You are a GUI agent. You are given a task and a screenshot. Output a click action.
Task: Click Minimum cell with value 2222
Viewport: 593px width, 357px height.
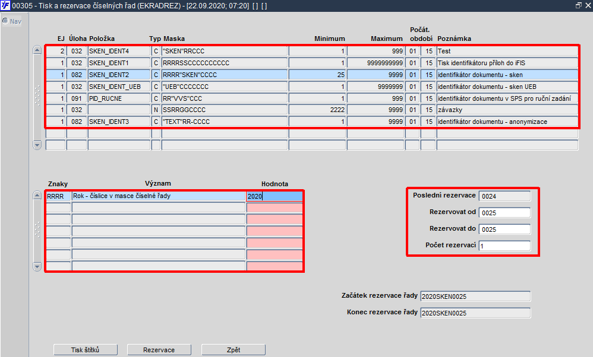click(317, 110)
